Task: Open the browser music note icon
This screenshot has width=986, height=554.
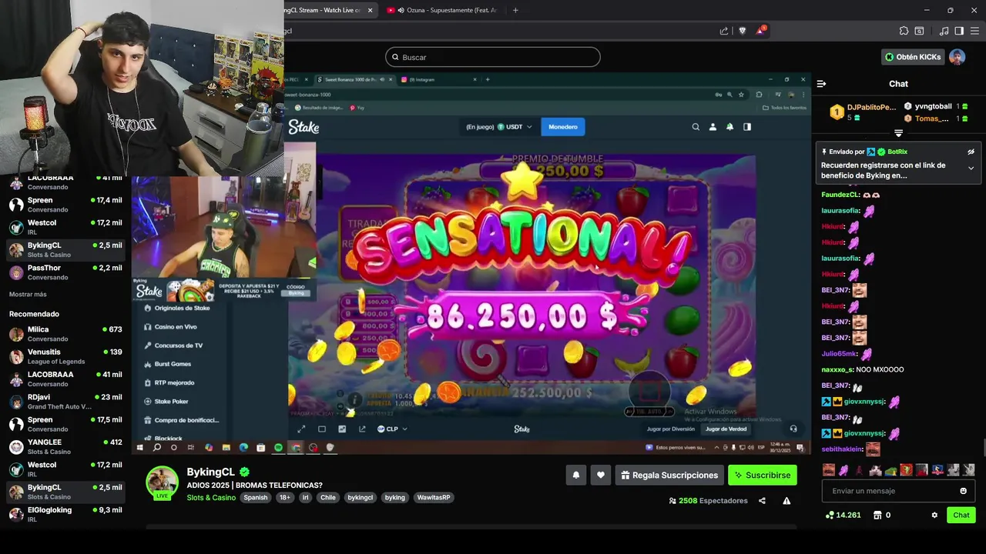Action: [x=944, y=31]
